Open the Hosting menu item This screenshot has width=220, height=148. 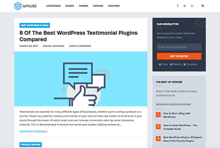(98, 6)
